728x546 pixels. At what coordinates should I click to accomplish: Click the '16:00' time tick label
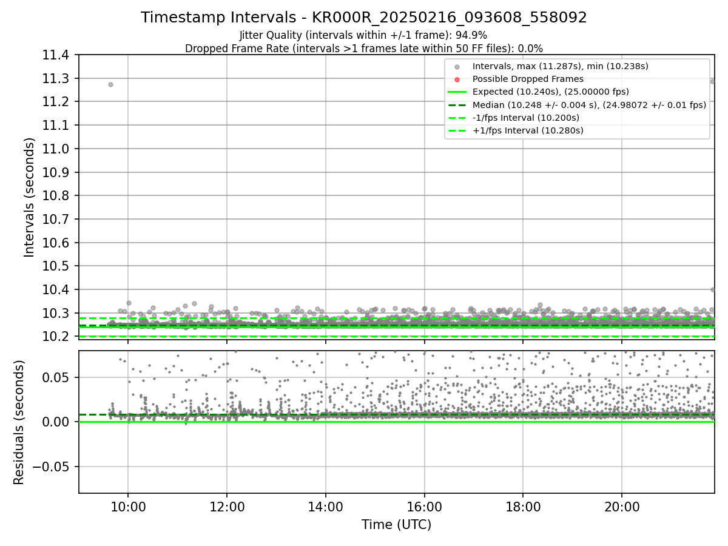click(425, 506)
